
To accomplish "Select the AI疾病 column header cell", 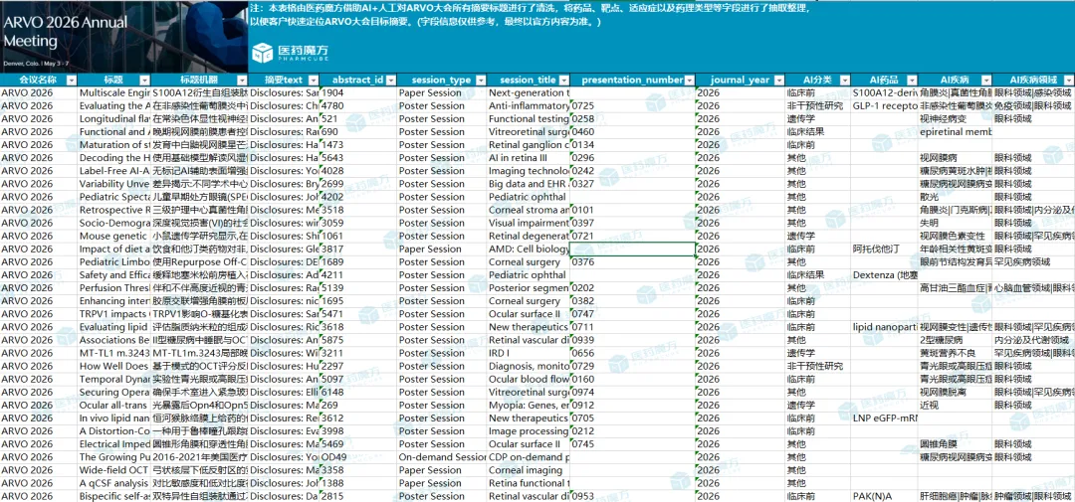I will pyautogui.click(x=956, y=81).
